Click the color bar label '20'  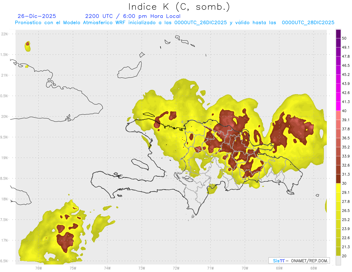pyautogui.click(x=344, y=256)
